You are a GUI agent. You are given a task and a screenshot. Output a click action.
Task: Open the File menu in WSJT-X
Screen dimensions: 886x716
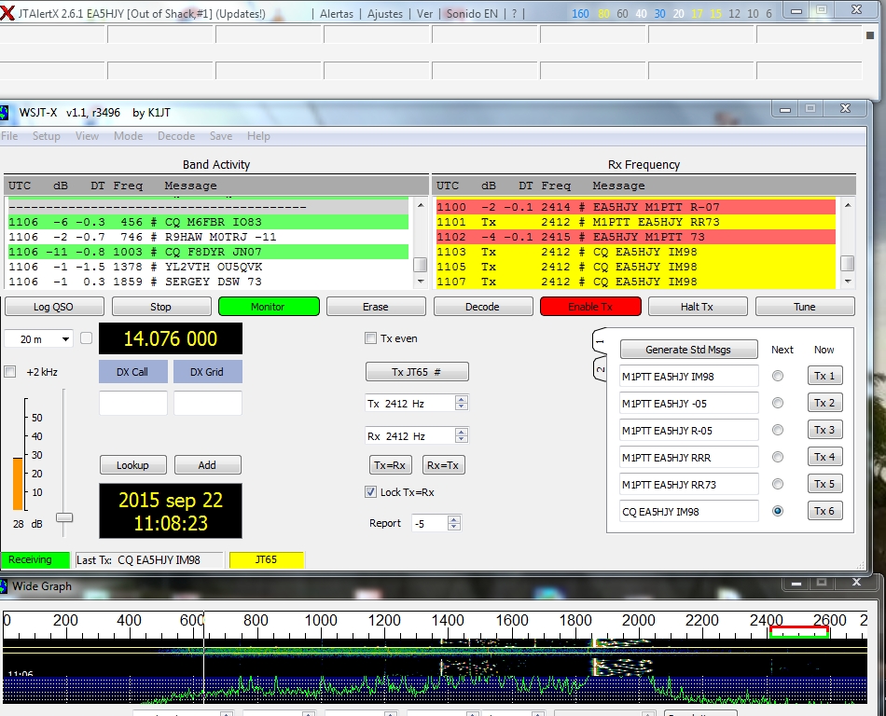tap(9, 136)
